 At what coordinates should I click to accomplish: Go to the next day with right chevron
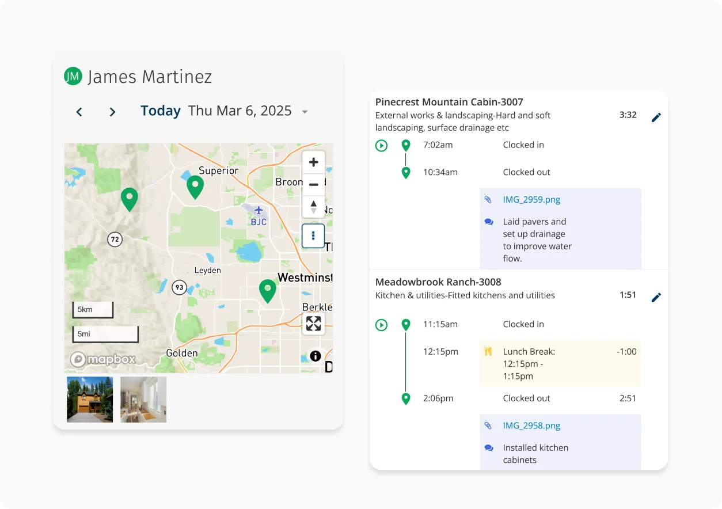(x=112, y=112)
